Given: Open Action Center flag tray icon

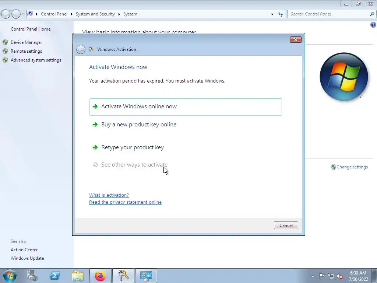Looking at the screenshot, I should coord(322,276).
